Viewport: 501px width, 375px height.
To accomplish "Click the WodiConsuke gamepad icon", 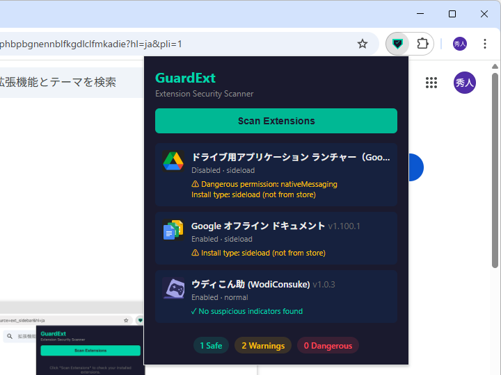I will (x=173, y=288).
